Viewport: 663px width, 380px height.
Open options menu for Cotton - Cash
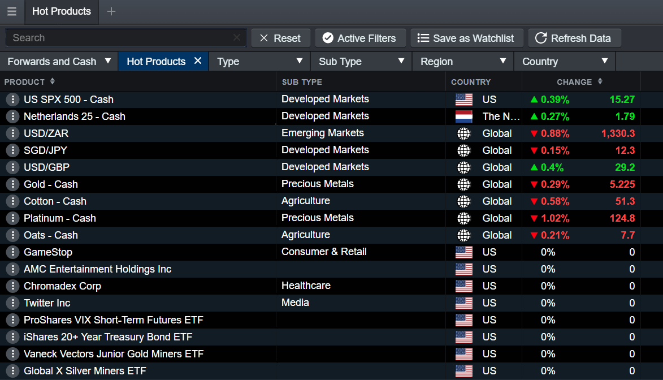(12, 201)
